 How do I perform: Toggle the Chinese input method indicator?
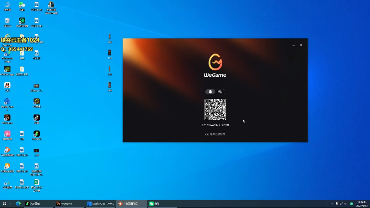(345, 204)
